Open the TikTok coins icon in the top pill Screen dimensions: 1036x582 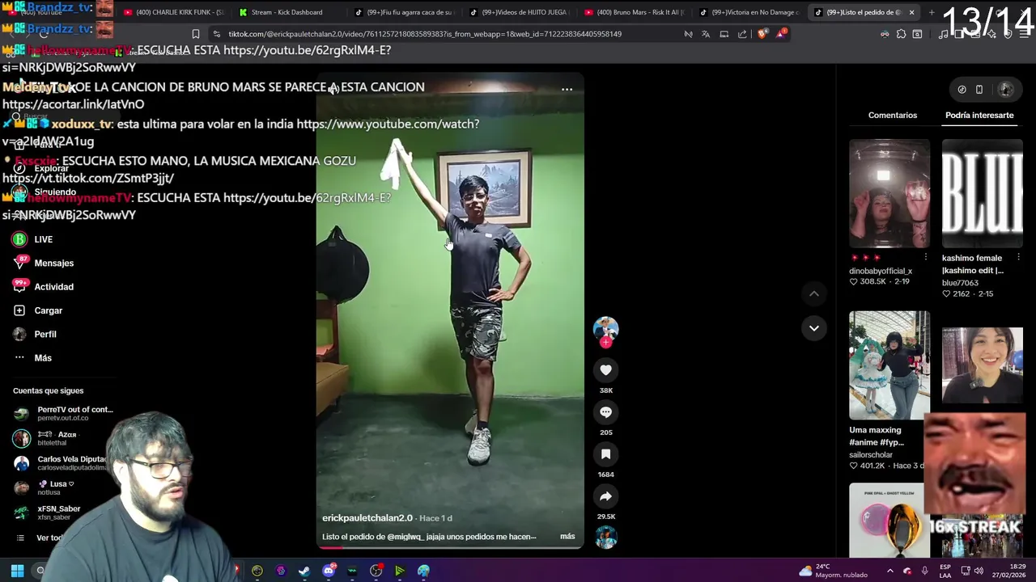(962, 90)
